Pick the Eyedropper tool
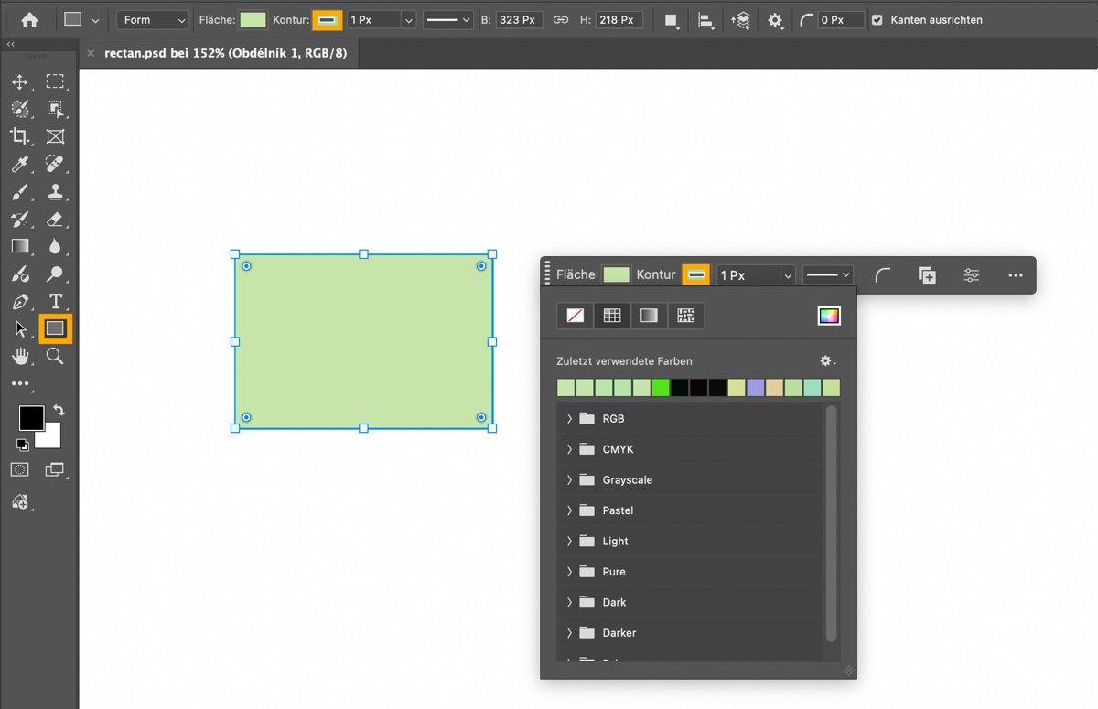 point(20,164)
